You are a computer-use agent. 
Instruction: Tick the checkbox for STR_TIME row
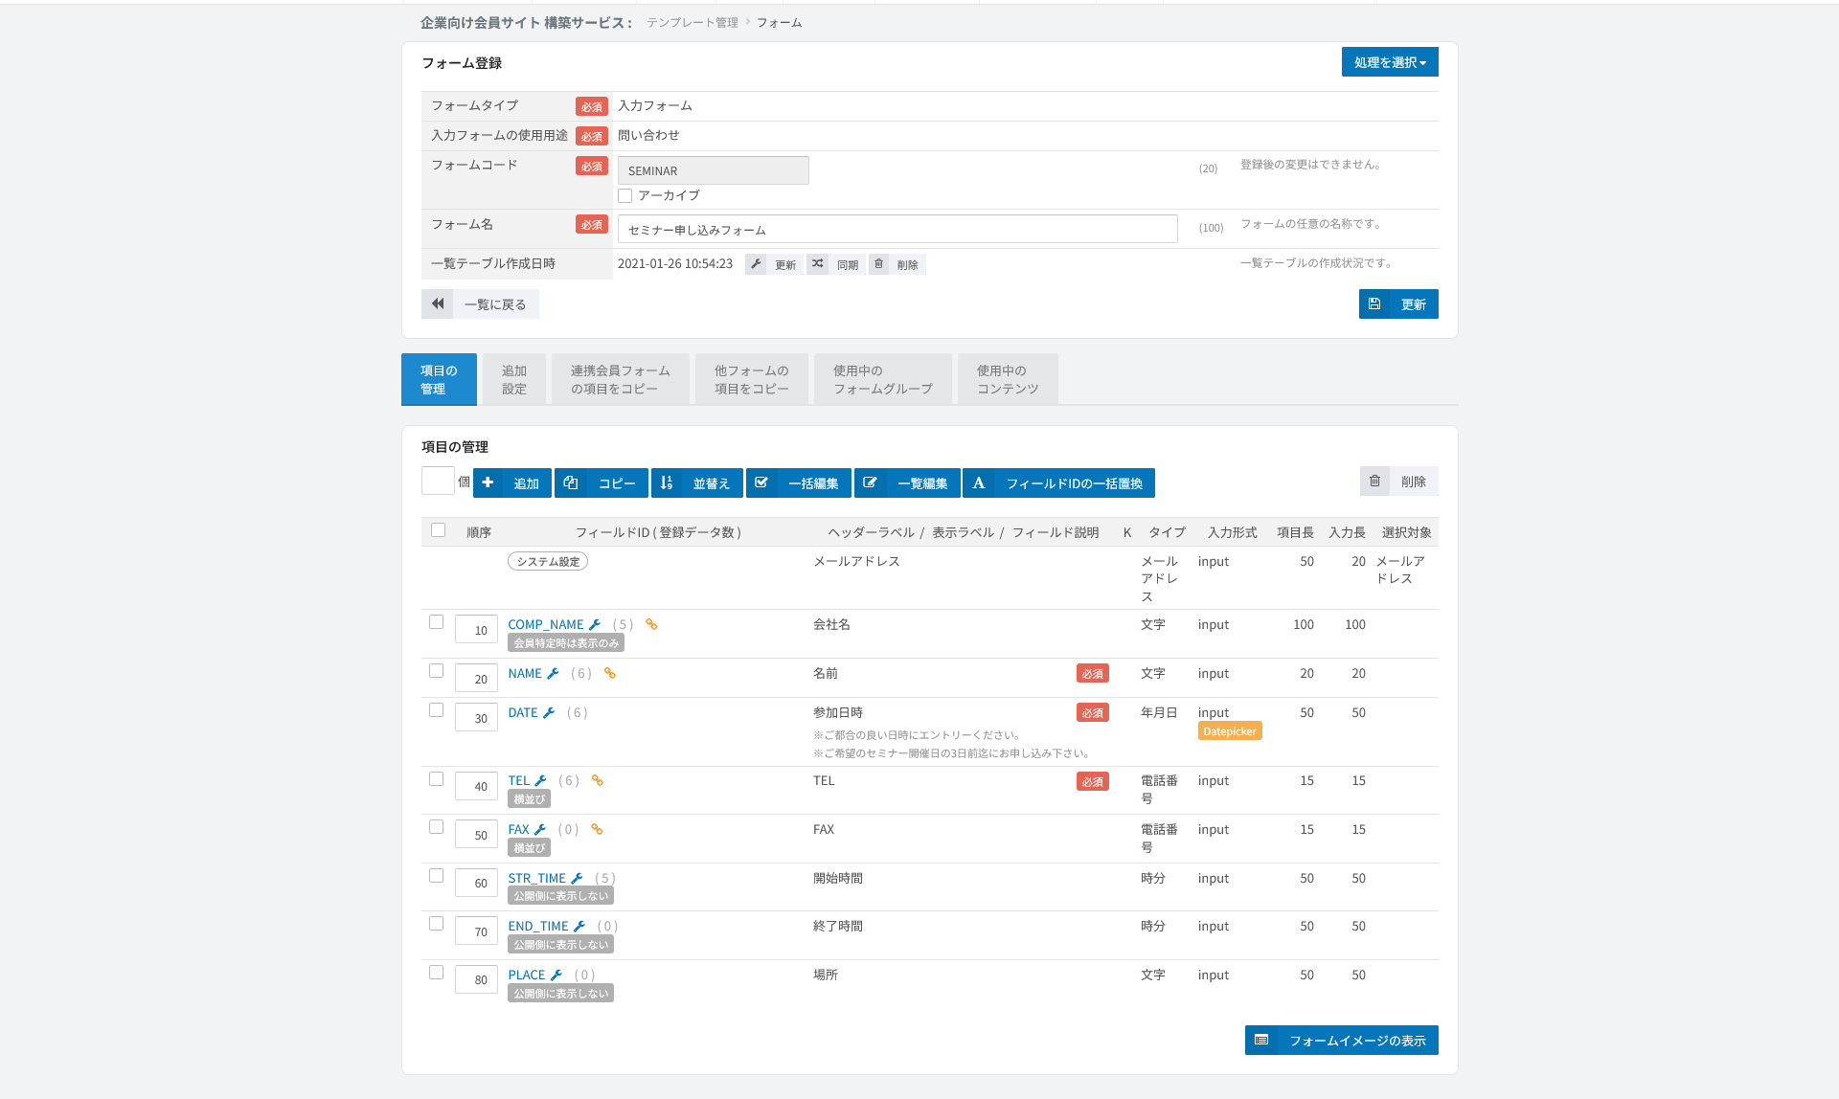point(437,876)
